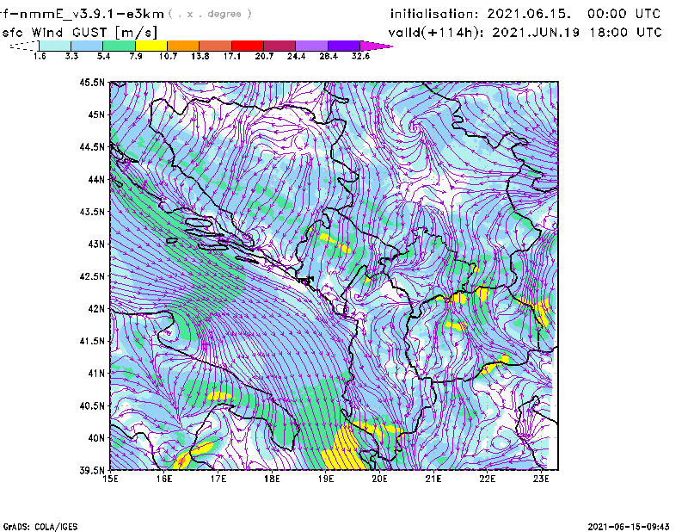This screenshot has height=532, width=688.
Task: Select the green 5.4–7.9 legend swatch
Action: point(120,46)
